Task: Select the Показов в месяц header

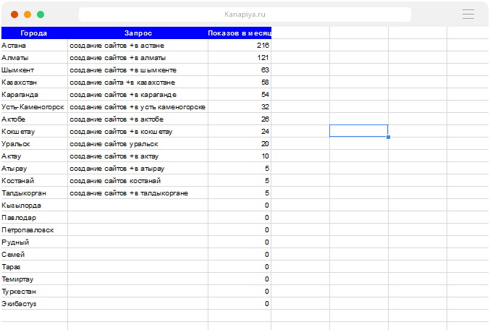Action: pos(239,33)
